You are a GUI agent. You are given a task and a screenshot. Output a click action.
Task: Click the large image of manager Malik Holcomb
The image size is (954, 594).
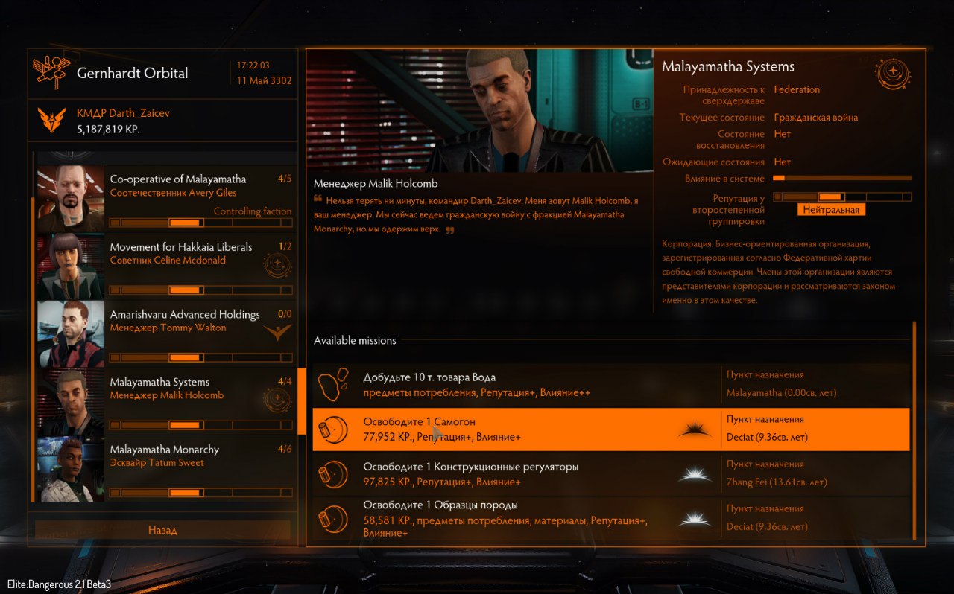tap(480, 110)
